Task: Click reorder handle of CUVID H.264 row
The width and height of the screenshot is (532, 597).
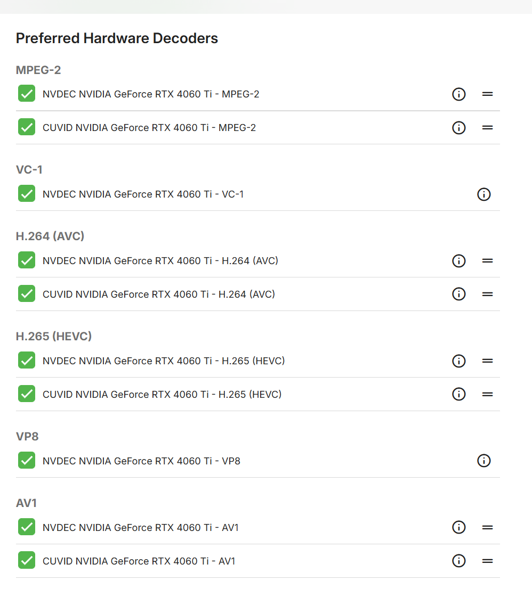Action: (x=487, y=294)
